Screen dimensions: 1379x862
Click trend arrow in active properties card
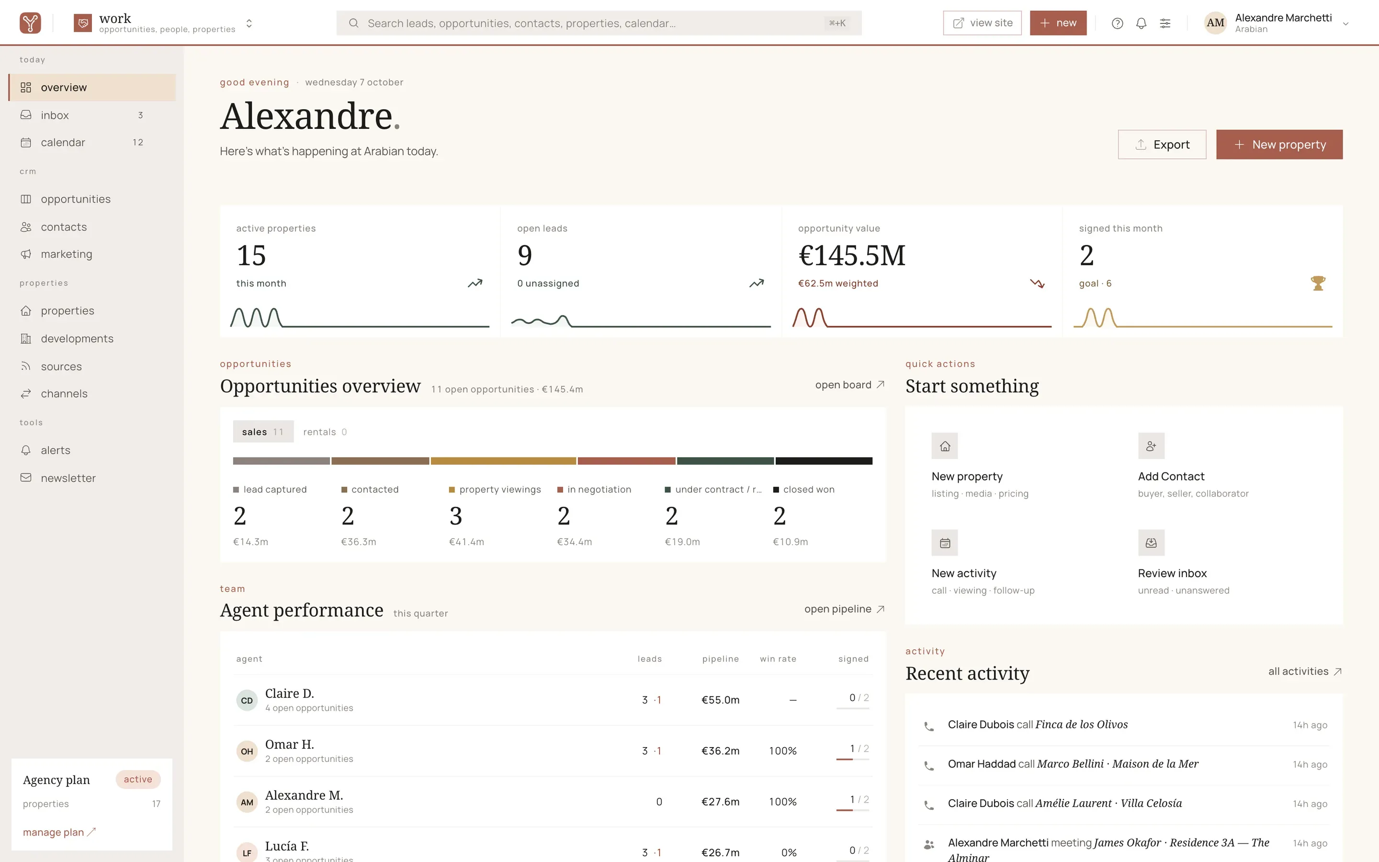coord(475,284)
